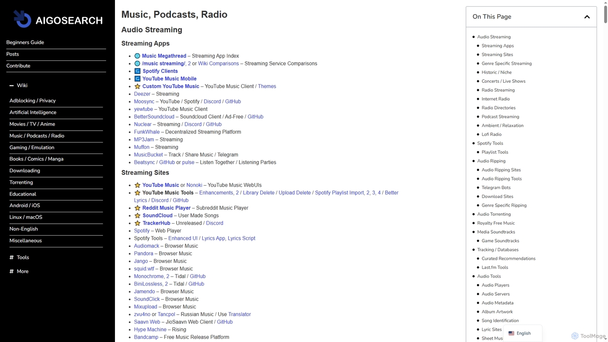
Task: Open Non-English sidebar page
Action: point(24,229)
